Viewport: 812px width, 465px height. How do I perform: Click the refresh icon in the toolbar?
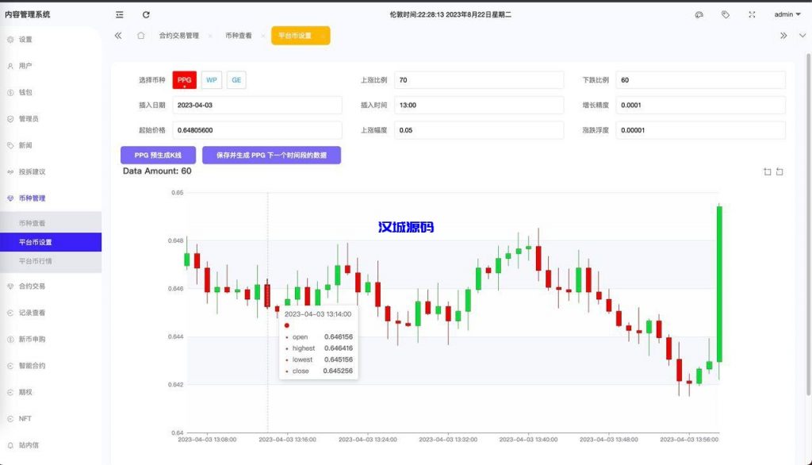pos(145,13)
